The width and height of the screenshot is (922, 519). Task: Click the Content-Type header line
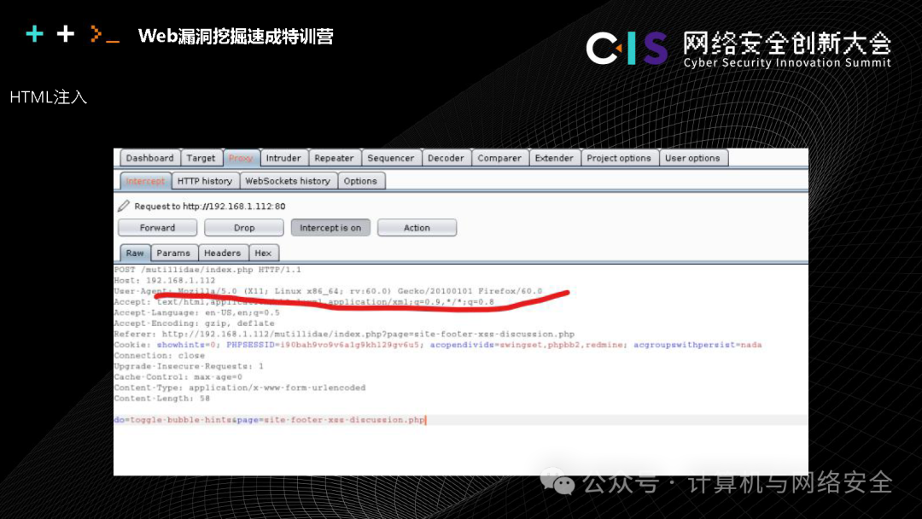pos(240,388)
